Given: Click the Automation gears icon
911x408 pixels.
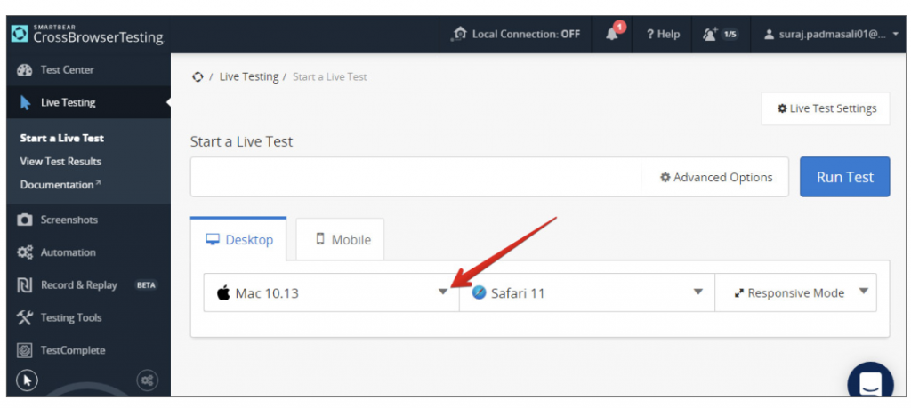Looking at the screenshot, I should pyautogui.click(x=24, y=252).
